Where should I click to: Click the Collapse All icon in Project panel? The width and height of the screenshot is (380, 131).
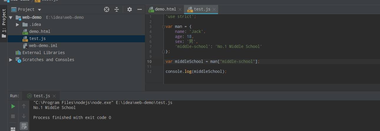pyautogui.click(x=117, y=9)
